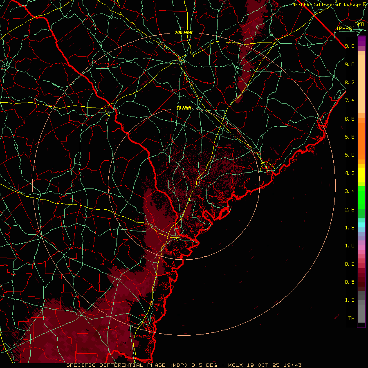Click the bright yellow color bar segment
Viewport: 368px width, 368px height.
click(x=361, y=175)
